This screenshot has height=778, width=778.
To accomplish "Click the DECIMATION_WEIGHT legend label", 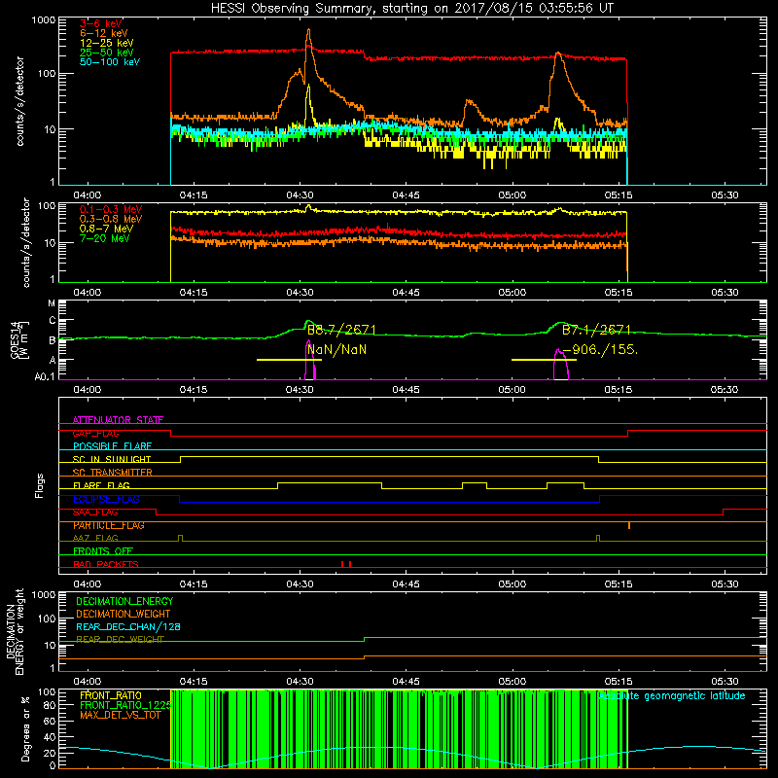I will [x=124, y=614].
